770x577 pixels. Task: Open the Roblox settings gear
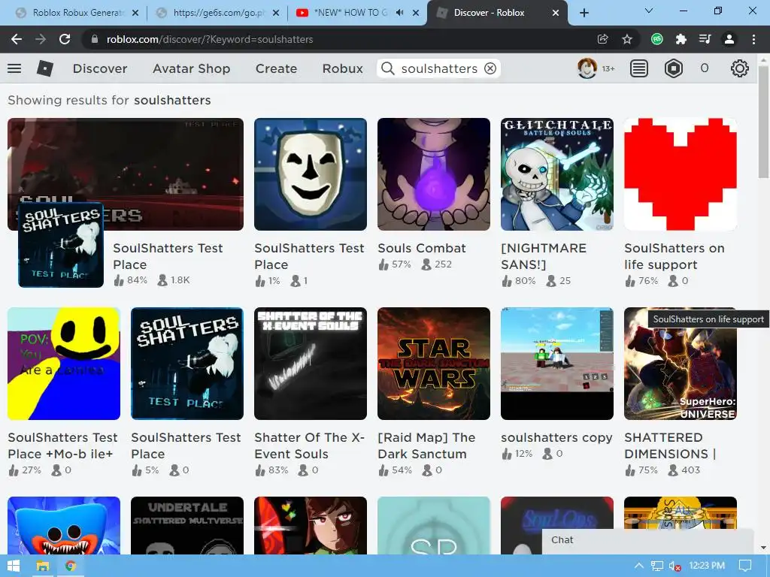click(740, 68)
